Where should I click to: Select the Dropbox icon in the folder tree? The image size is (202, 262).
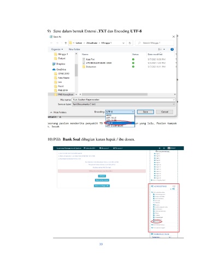tap(54, 64)
